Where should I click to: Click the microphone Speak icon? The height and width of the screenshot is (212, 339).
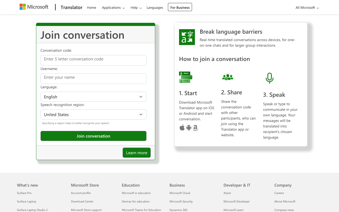(269, 78)
